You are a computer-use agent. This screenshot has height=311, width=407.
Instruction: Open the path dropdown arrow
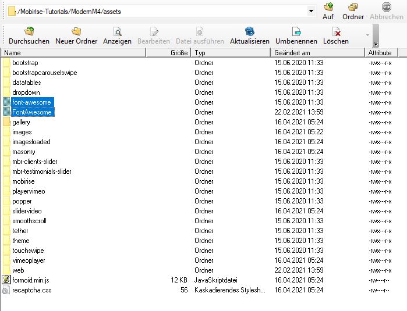point(311,10)
